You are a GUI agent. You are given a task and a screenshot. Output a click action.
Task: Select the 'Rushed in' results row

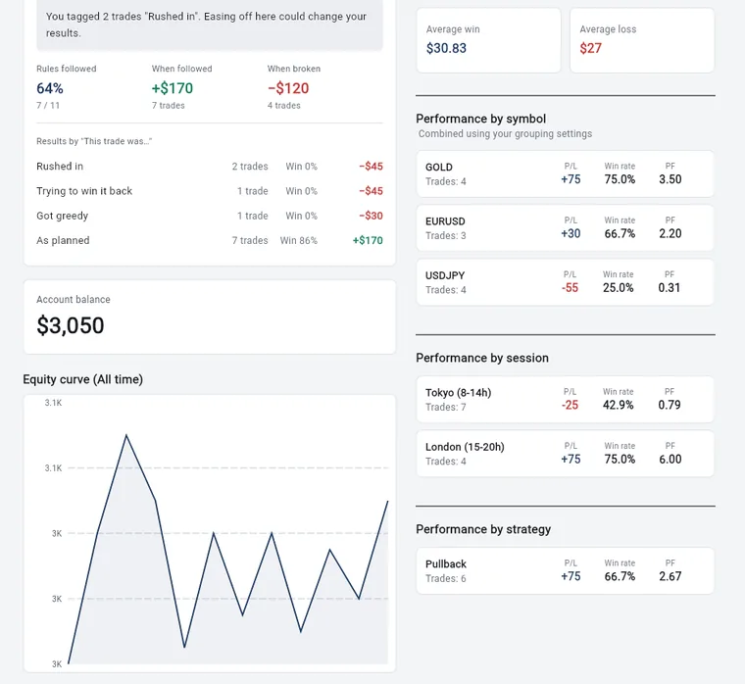210,167
